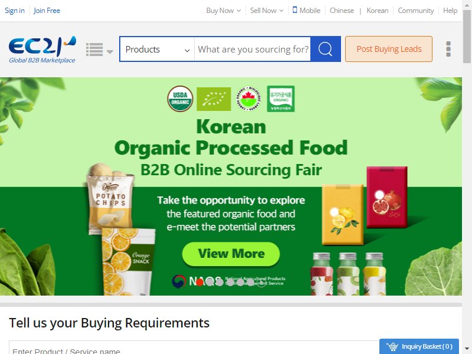
Task: Focus the 'What are you sourcing for?' field
Action: pos(253,50)
